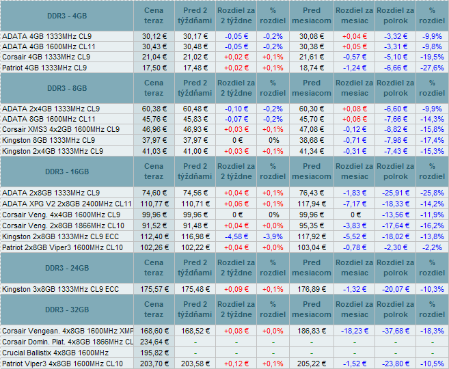Click the month-ago price 38,68 €

312,140
